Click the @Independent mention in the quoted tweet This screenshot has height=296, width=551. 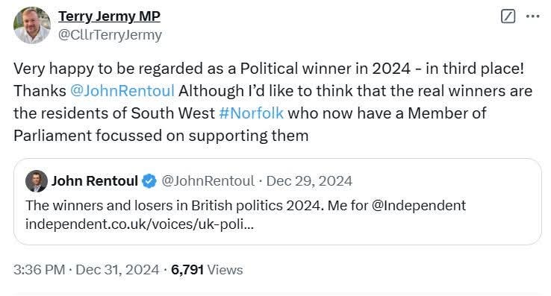point(419,205)
